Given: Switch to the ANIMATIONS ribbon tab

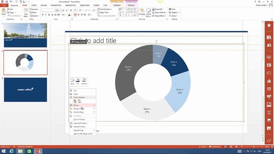Looking at the screenshot, I should tap(70, 6).
